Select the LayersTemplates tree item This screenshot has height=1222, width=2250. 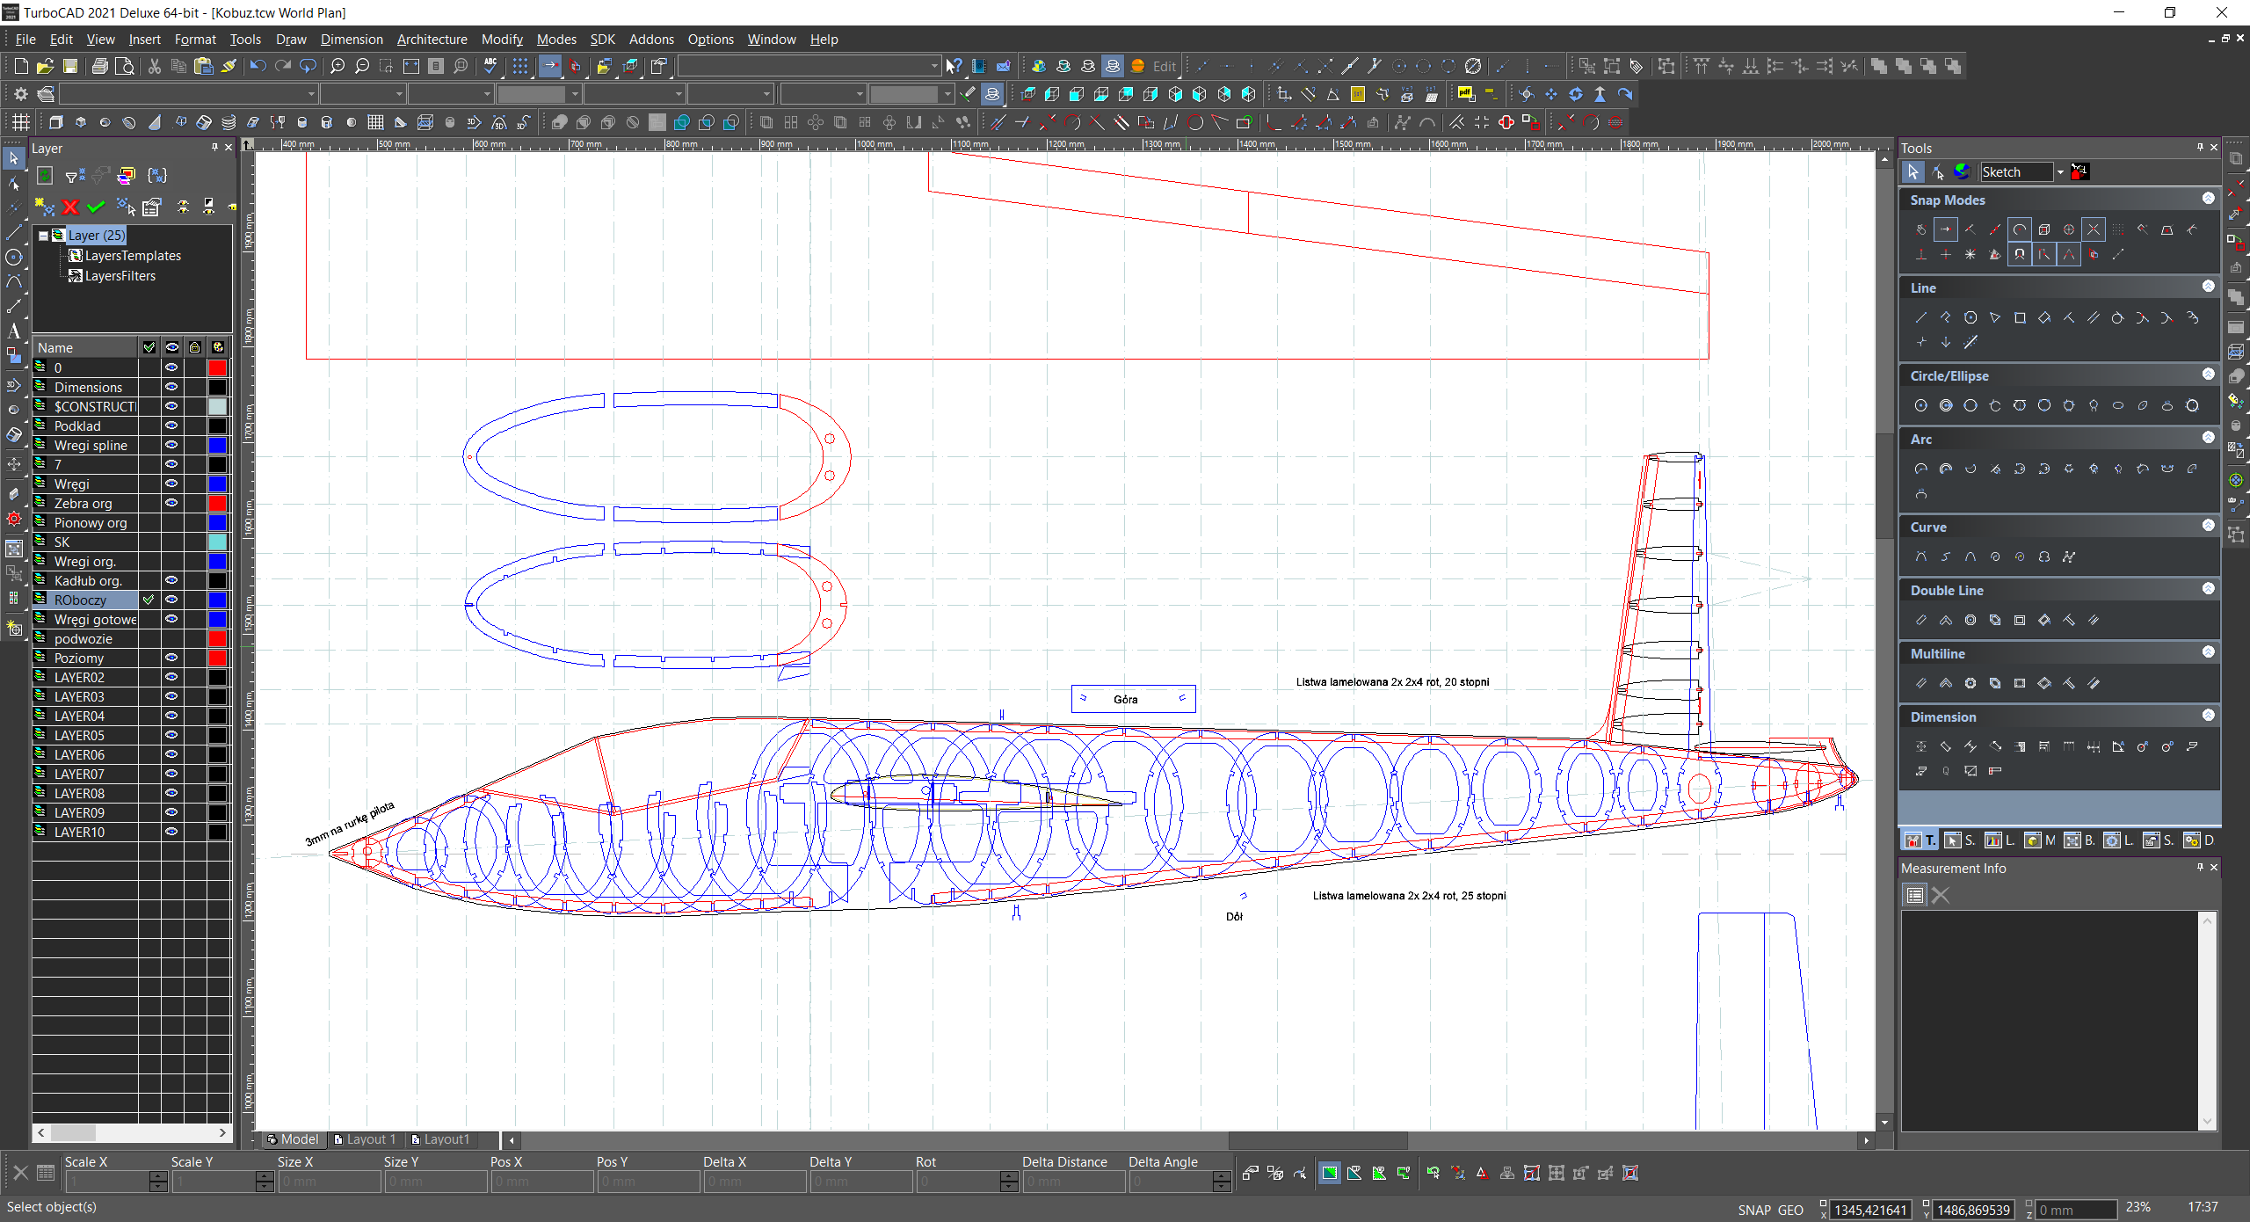133,256
